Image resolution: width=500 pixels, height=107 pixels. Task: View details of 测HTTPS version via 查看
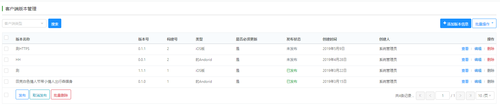coord(465,49)
